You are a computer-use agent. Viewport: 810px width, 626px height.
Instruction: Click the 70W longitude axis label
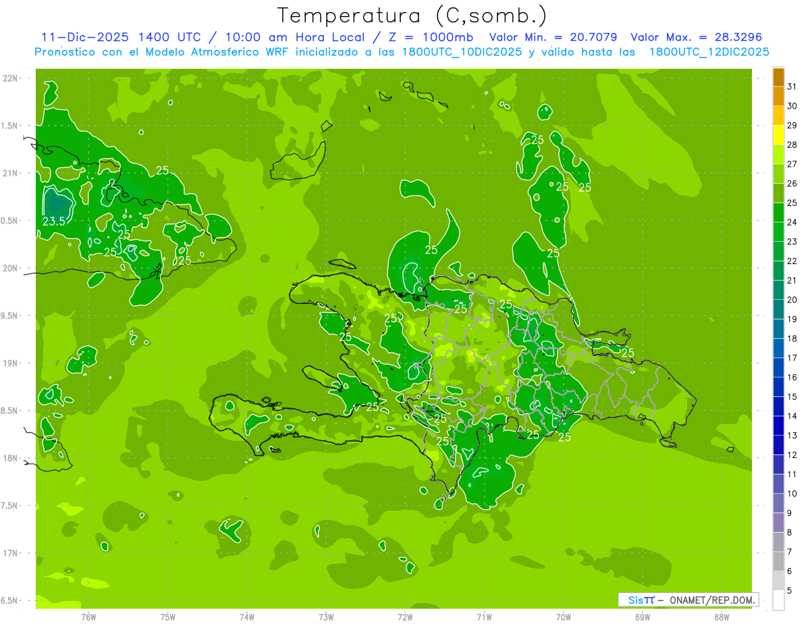click(564, 617)
